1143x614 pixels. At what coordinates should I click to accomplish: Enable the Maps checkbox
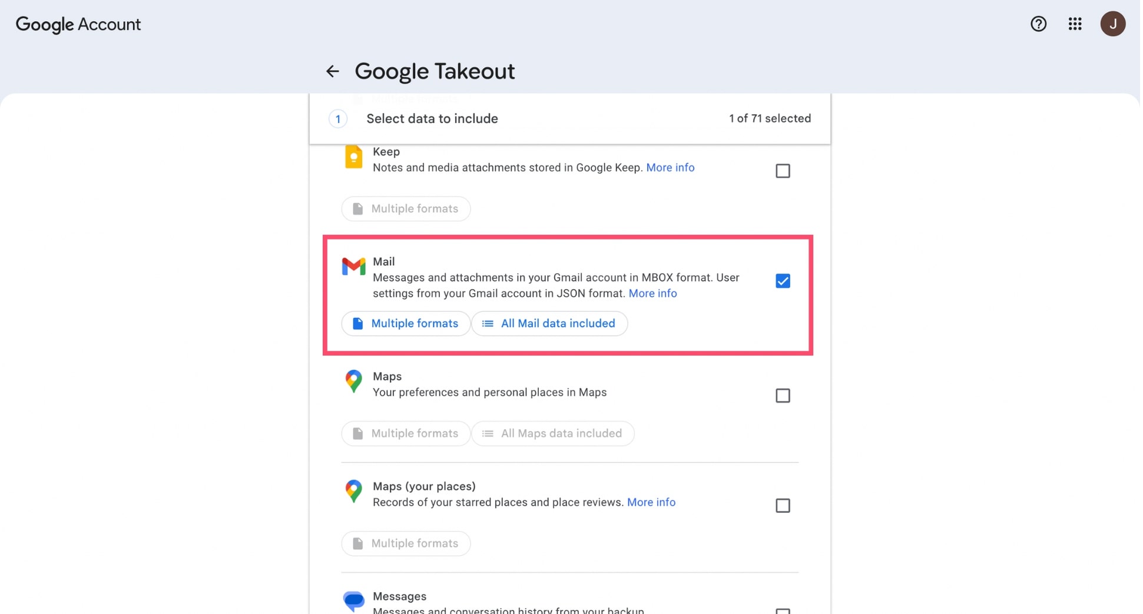point(783,396)
